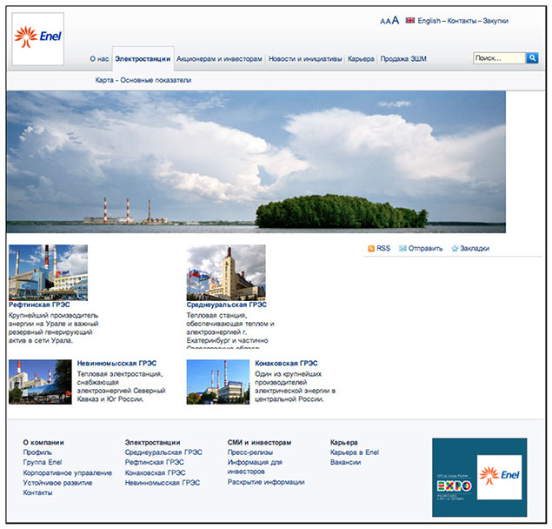This screenshot has width=552, height=529.
Task: Select the largest font size letter A
Action: coord(396,20)
